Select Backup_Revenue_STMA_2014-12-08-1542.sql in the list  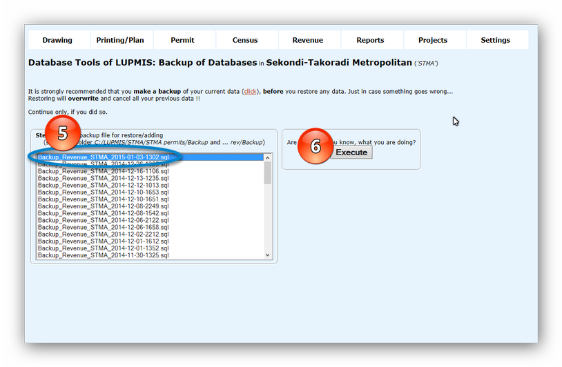click(151, 213)
